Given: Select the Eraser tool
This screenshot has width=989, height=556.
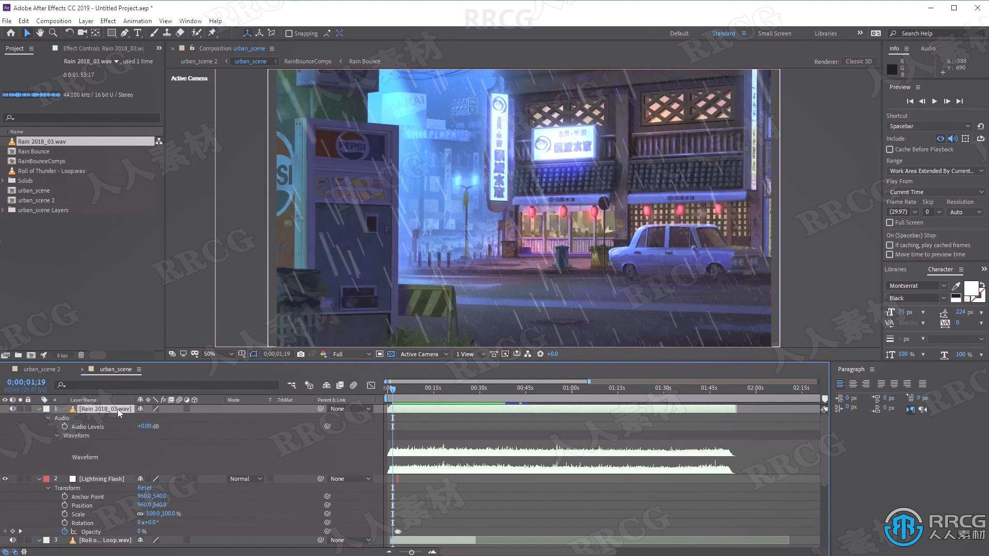Looking at the screenshot, I should point(180,33).
